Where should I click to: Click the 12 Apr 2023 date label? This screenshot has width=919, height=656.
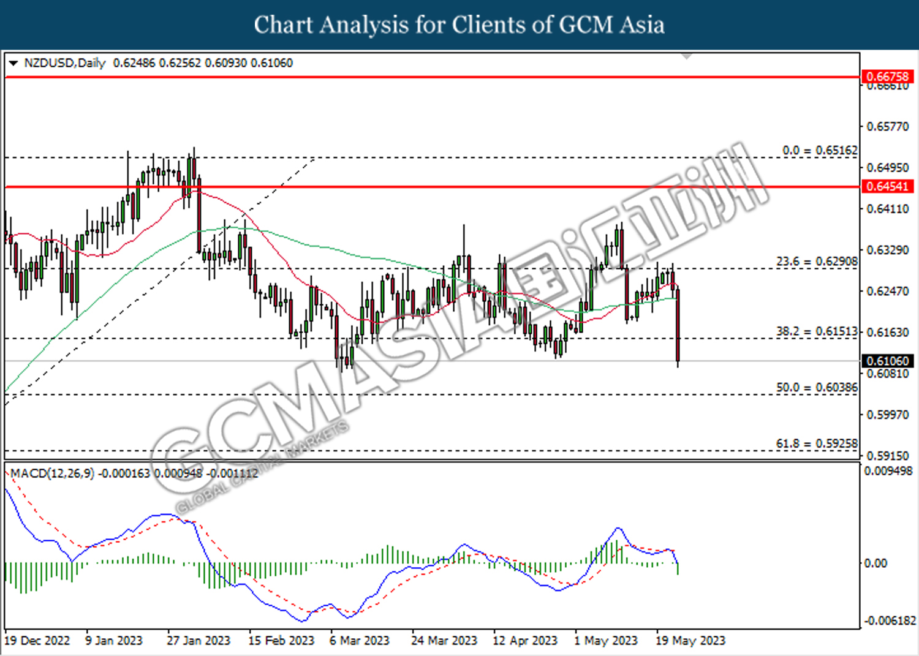click(x=525, y=641)
